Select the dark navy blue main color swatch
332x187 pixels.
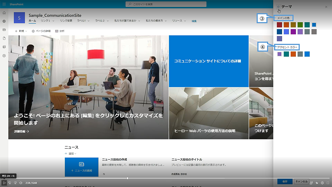coord(280,32)
